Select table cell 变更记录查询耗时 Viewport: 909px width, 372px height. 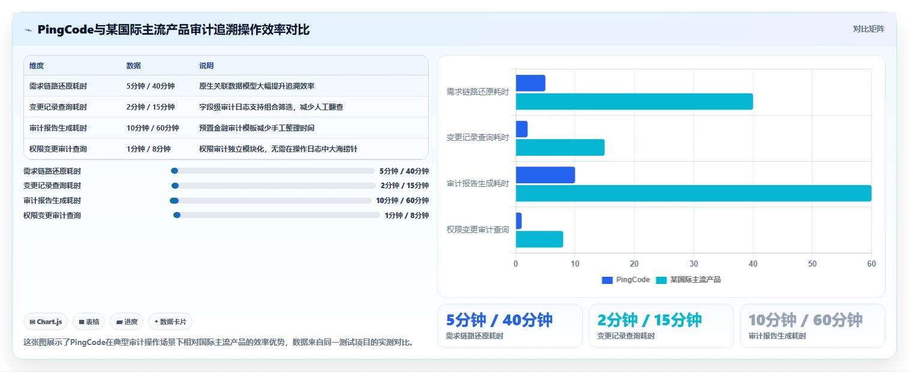[x=58, y=107]
